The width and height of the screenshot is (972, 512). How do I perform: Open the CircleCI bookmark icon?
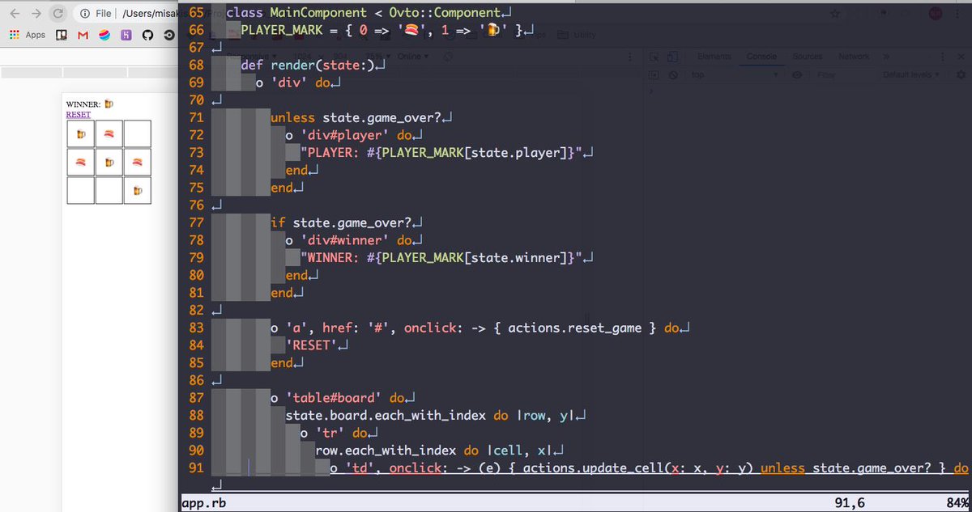tap(168, 36)
